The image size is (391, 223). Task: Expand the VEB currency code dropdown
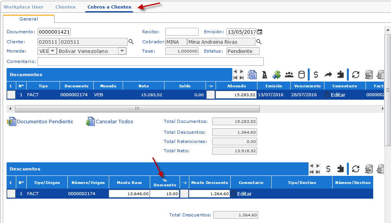click(52, 51)
